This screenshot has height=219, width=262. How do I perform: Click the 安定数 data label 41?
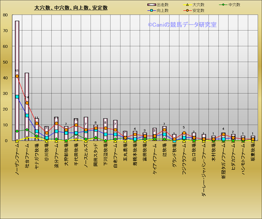click(x=17, y=71)
